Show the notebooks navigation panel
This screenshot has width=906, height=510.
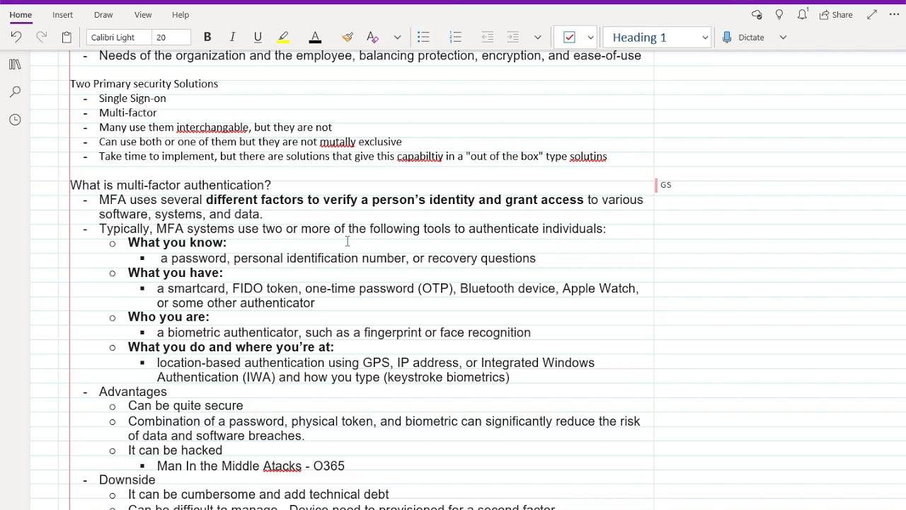point(15,64)
